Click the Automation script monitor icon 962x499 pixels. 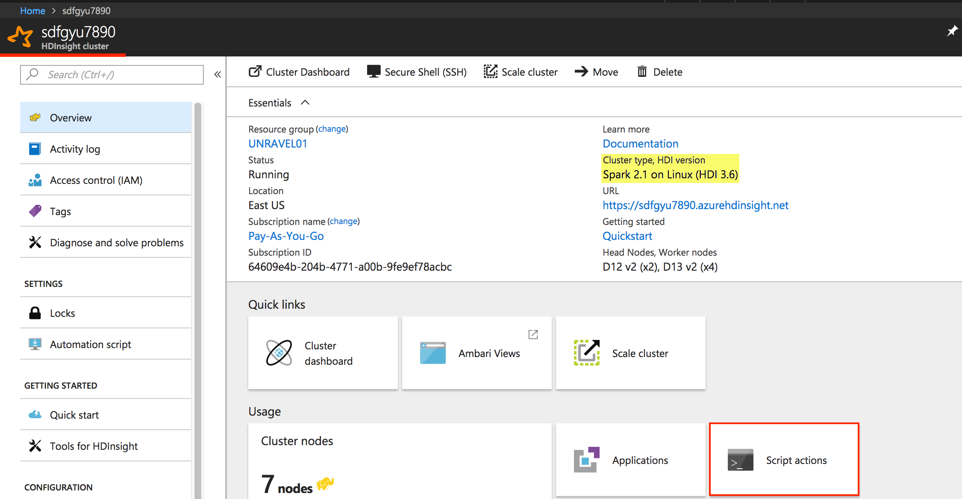35,344
